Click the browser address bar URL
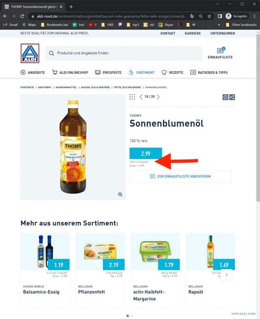Screen dimensions: 260x319 [x=112, y=16]
